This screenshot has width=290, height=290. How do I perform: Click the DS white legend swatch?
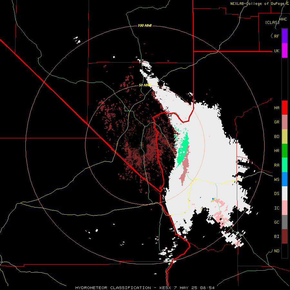pyautogui.click(x=285, y=193)
